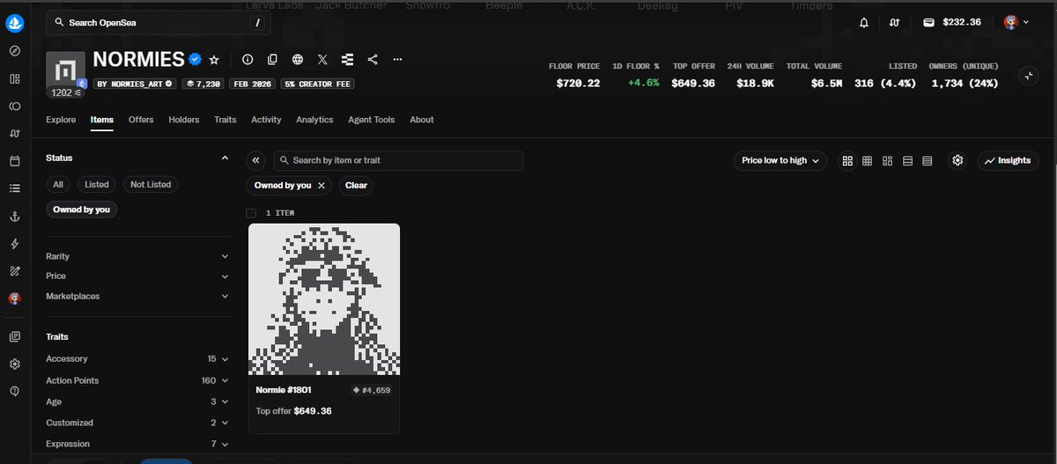The image size is (1057, 464).
Task: Open the three-dot more options menu
Action: (397, 60)
